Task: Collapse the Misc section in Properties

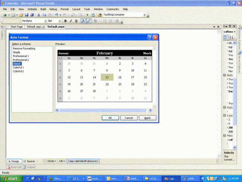Action: [x=225, y=135]
